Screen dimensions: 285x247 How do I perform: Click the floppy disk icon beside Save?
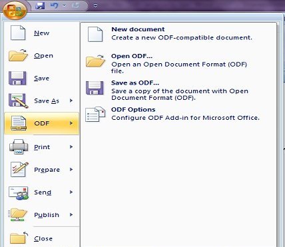tap(17, 78)
